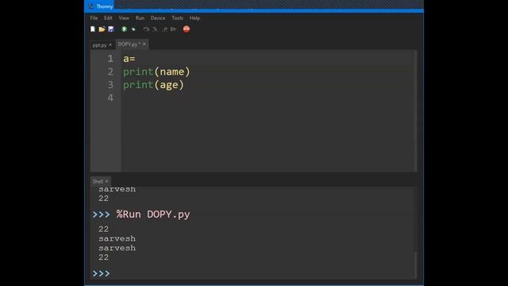Click the Resume debug icon
Screen dimensions: 508x286
(174, 29)
